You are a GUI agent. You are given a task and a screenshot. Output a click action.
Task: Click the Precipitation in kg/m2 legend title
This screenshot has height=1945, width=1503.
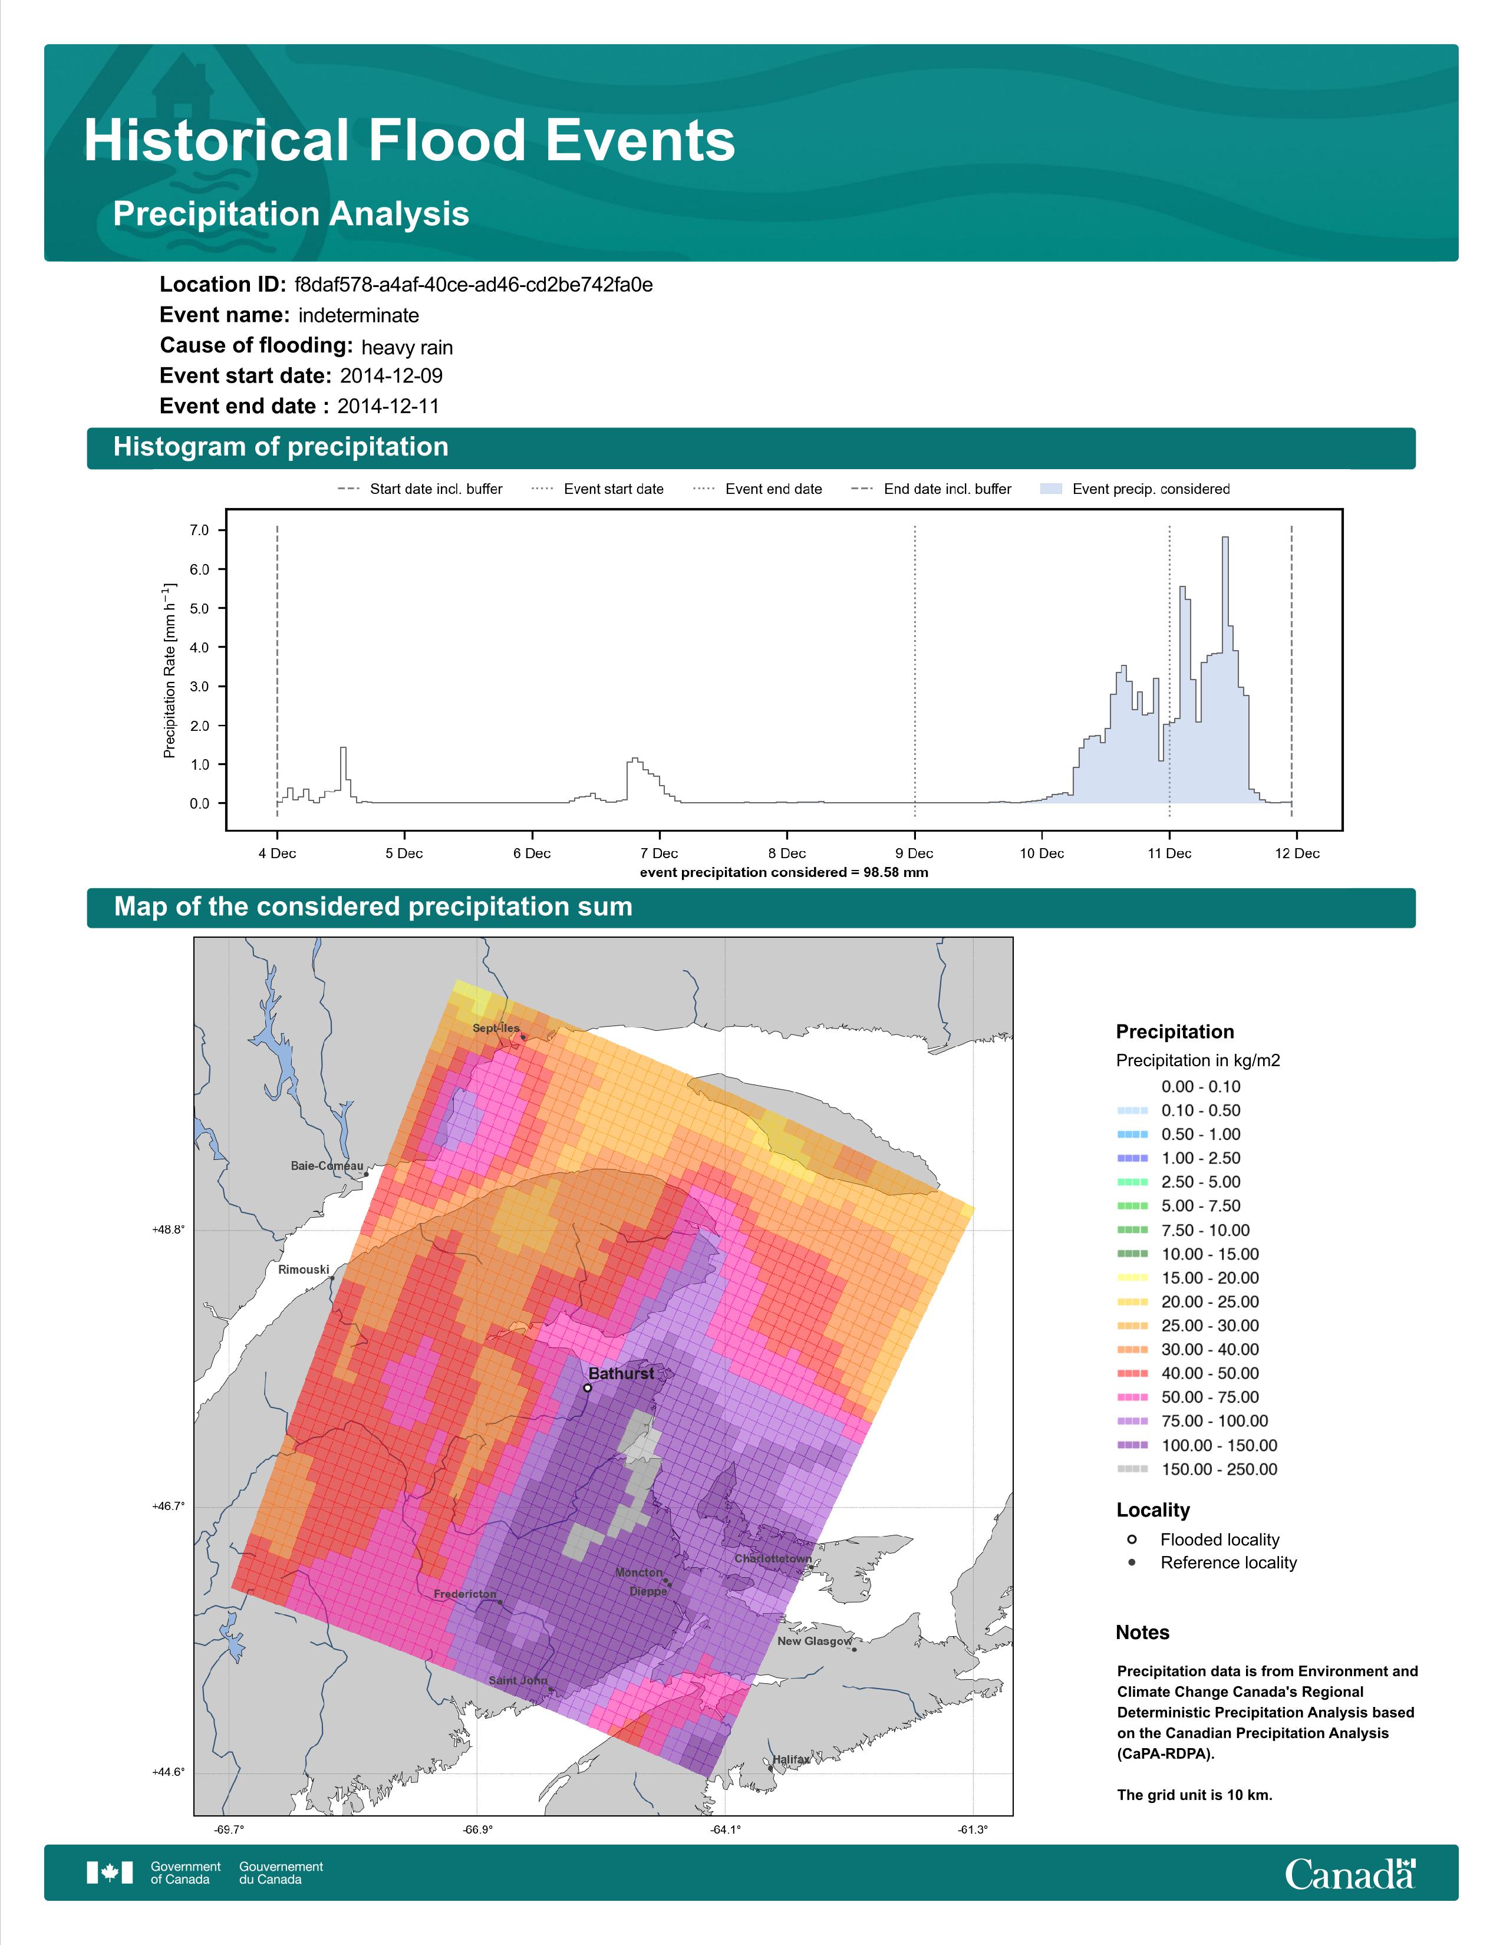1198,1061
